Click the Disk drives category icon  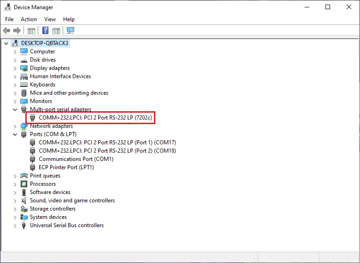click(x=24, y=61)
